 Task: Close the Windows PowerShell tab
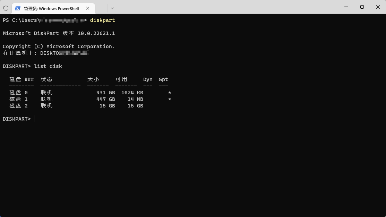tap(88, 8)
